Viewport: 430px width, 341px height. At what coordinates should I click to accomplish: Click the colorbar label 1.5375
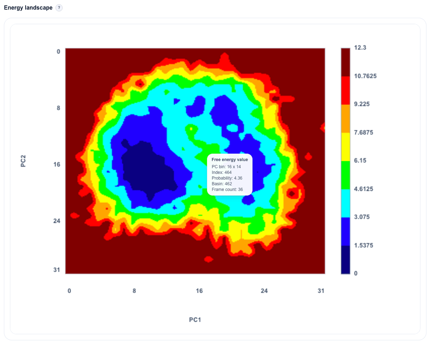pos(364,245)
